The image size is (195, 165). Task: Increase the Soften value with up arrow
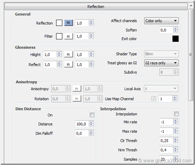click(x=176, y=28)
